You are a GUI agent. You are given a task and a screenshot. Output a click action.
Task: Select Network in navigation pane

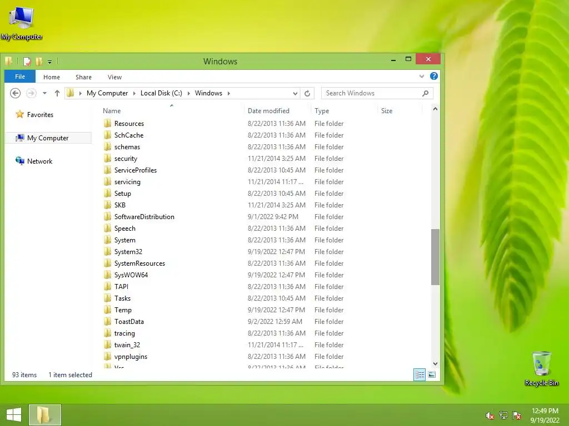click(39, 161)
